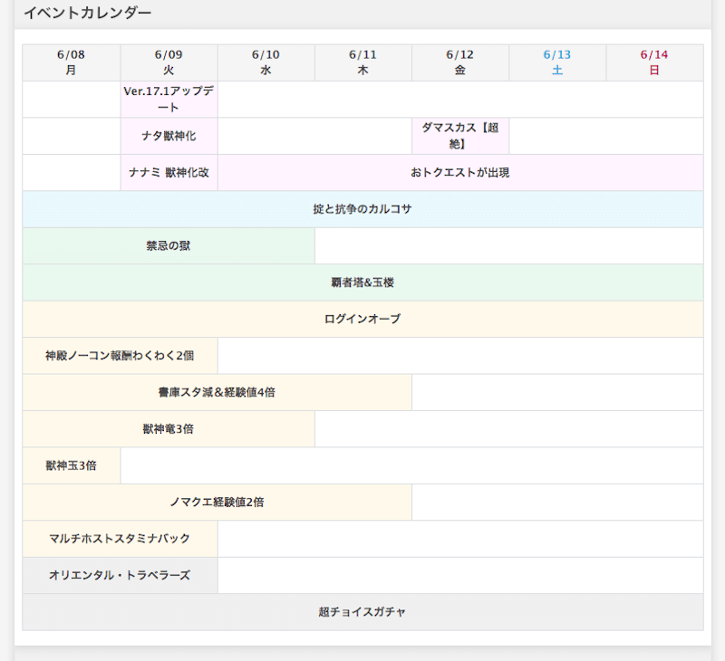
Task: Select the 6/13 土 column header
Action: click(557, 62)
